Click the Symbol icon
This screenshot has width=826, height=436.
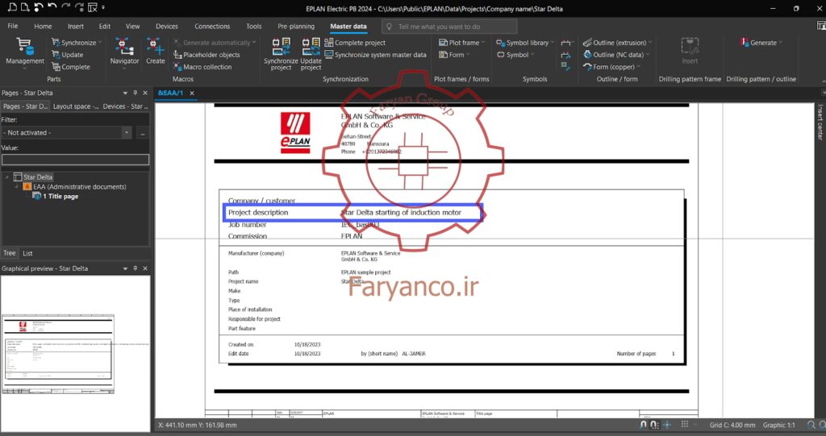(500, 55)
